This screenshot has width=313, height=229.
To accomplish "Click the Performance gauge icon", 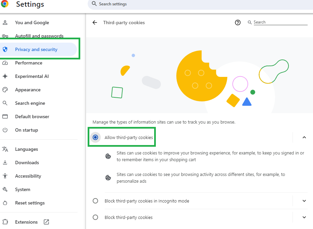I will tap(5, 63).
